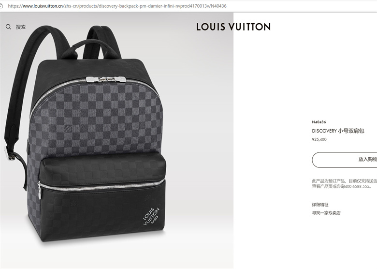Open the 寻找一家专卖店 store finder link
377x269 pixels.
click(x=326, y=213)
